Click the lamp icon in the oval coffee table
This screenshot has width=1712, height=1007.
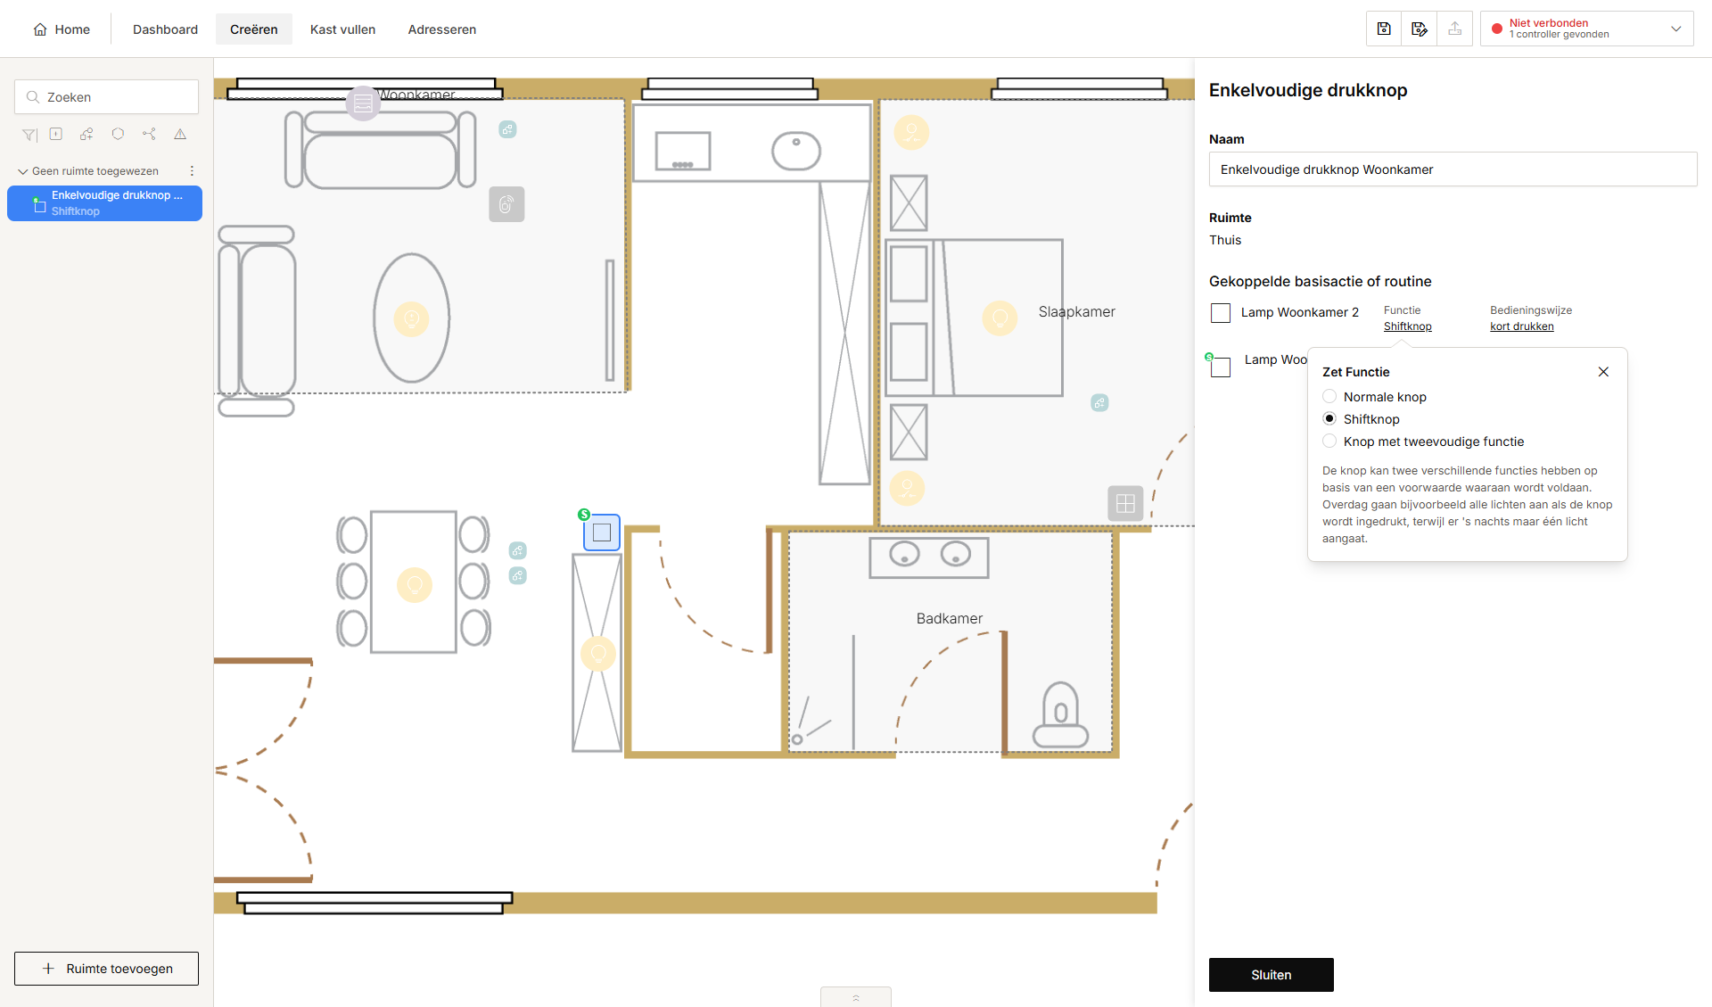(x=411, y=318)
